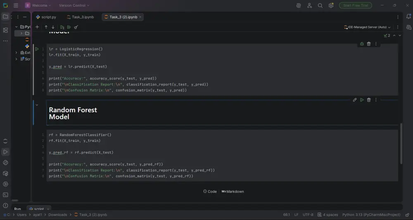Open editor tabs list three-dots
Image resolution: width=413 pixels, height=220 pixels.
coord(398,17)
